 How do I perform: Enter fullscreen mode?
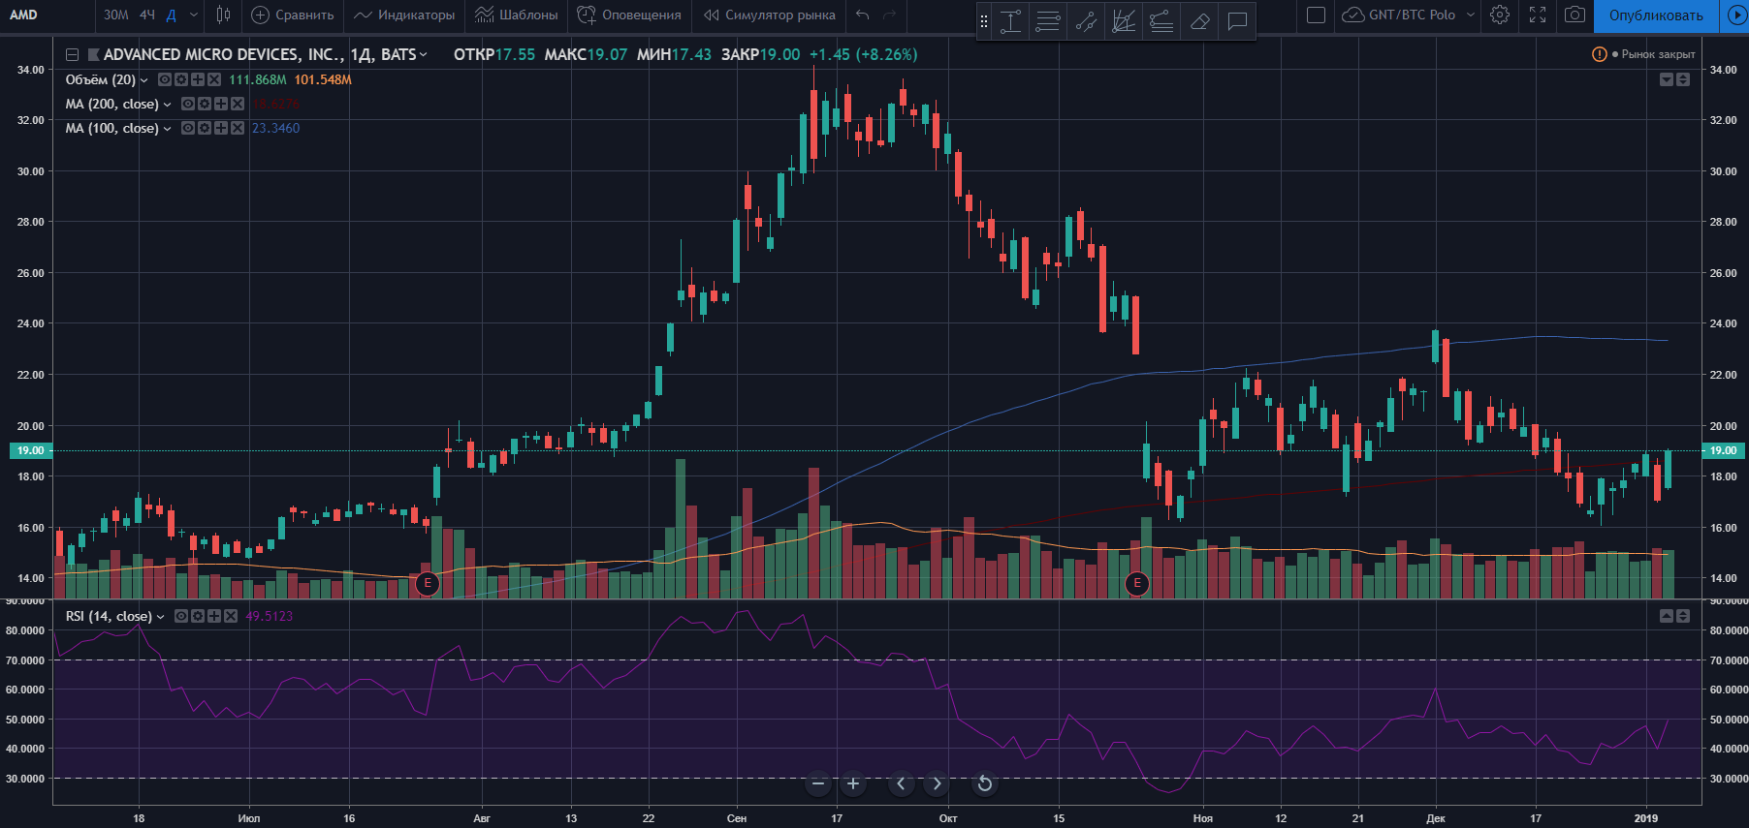[x=1538, y=15]
